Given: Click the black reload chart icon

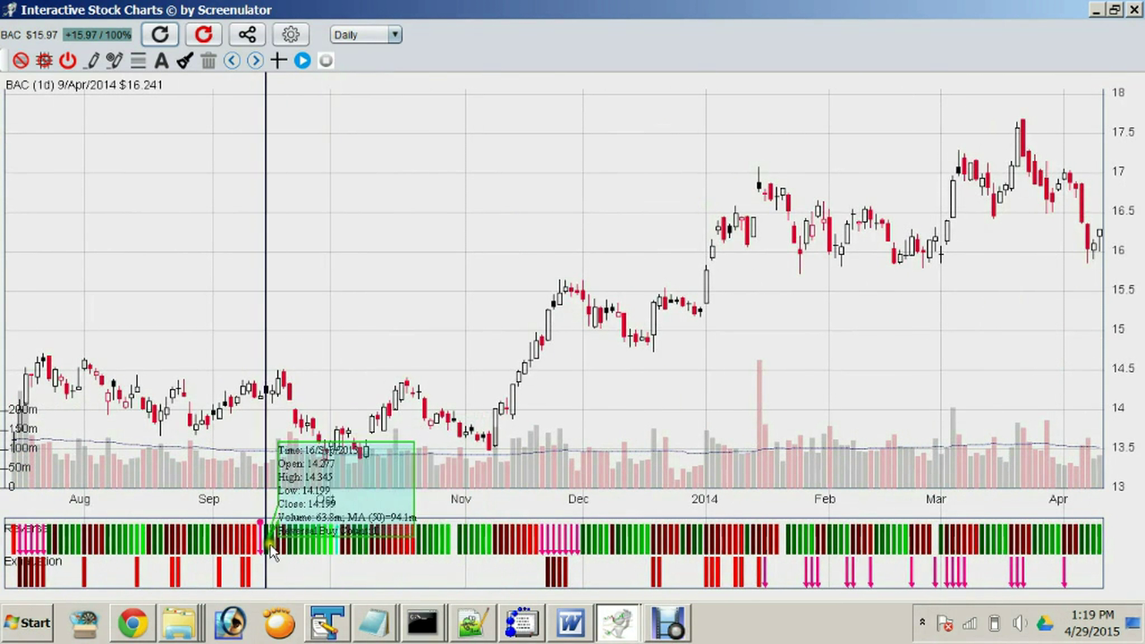Looking at the screenshot, I should click(159, 34).
